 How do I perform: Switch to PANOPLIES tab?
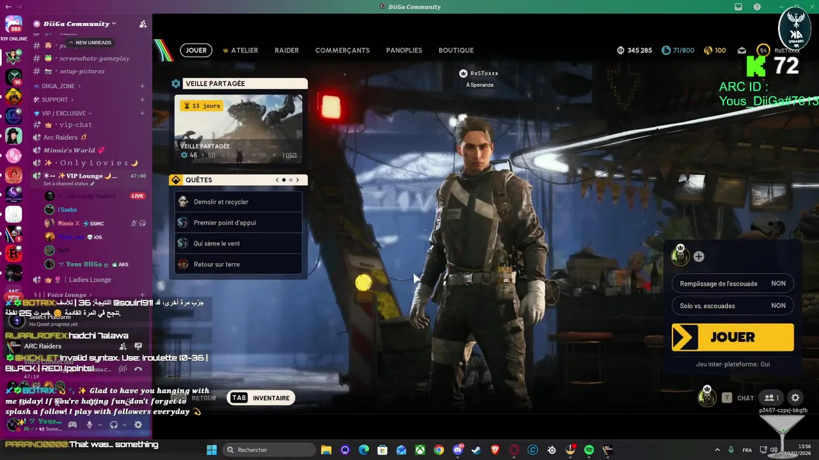[x=404, y=50]
